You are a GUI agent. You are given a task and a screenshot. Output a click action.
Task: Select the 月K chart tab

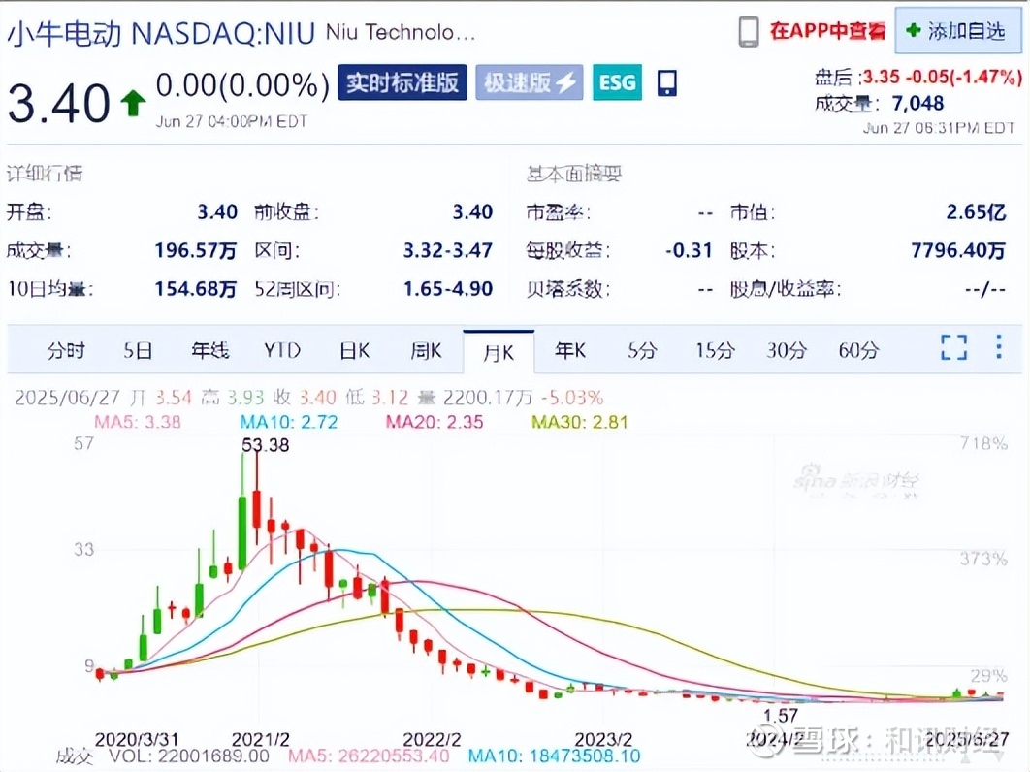click(499, 352)
